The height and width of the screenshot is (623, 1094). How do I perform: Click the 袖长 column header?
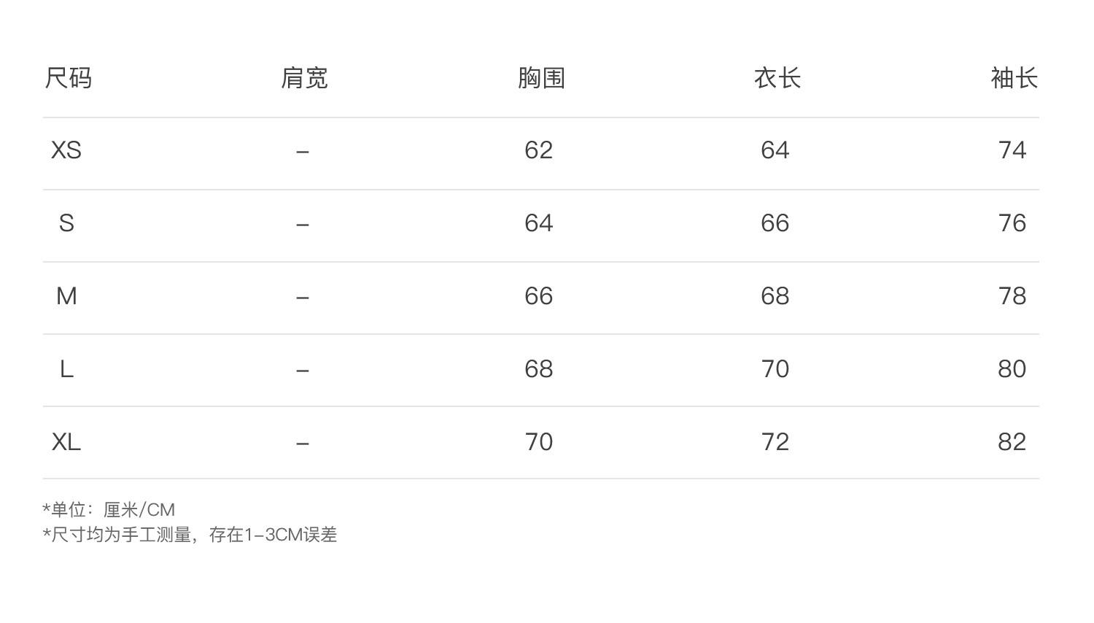(1014, 78)
